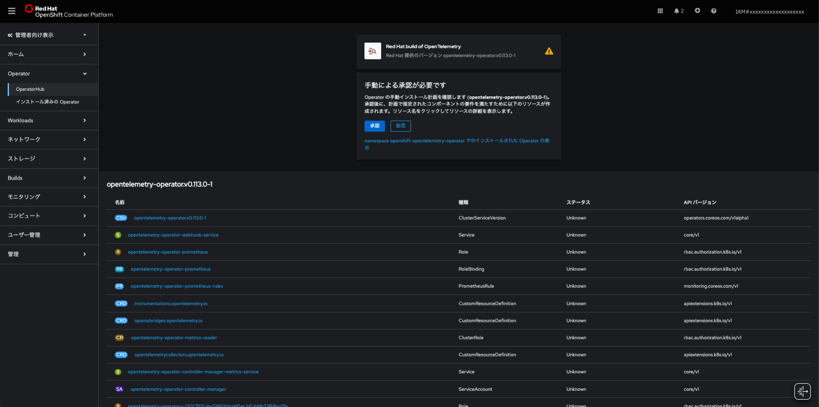This screenshot has height=407, width=819.
Task: Click the IAM user account name
Action: (x=770, y=11)
